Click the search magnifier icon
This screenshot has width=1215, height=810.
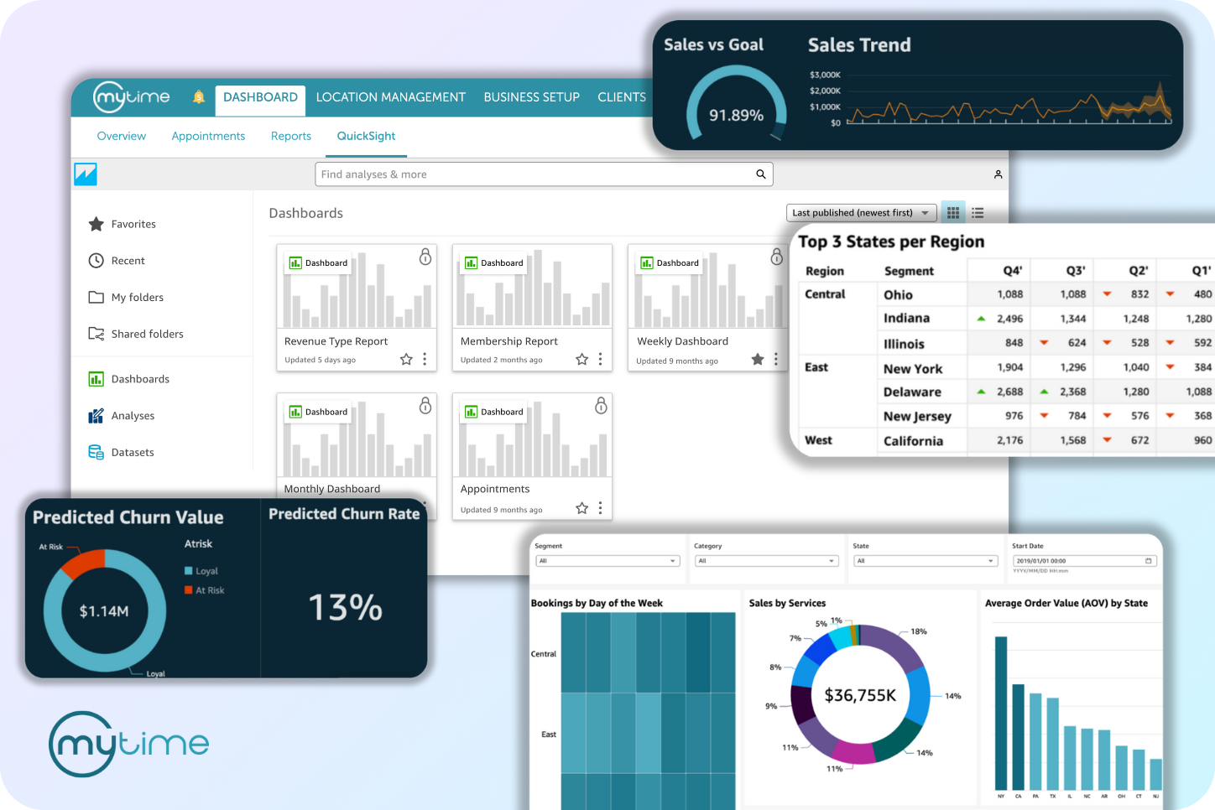pos(761,174)
